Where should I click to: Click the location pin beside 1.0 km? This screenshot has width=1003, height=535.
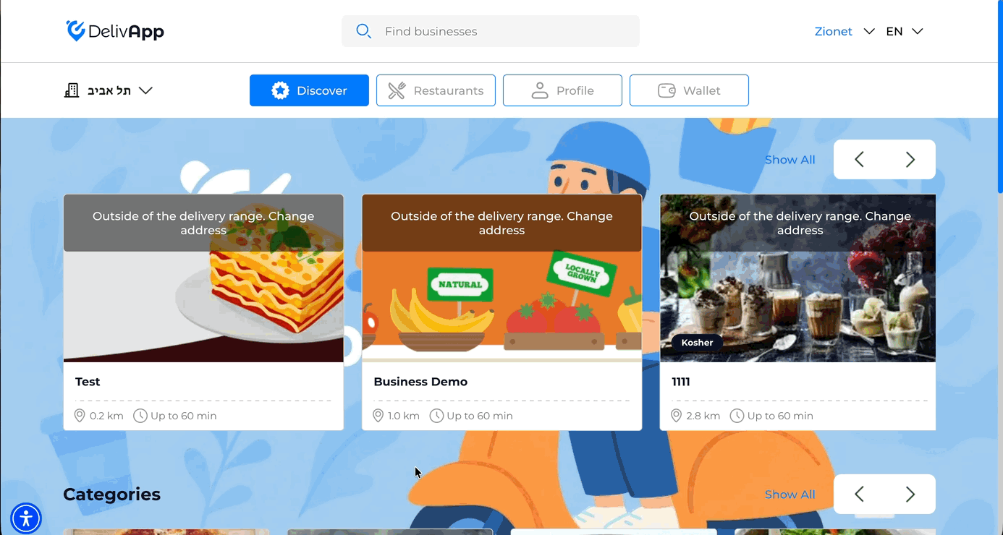coord(378,416)
